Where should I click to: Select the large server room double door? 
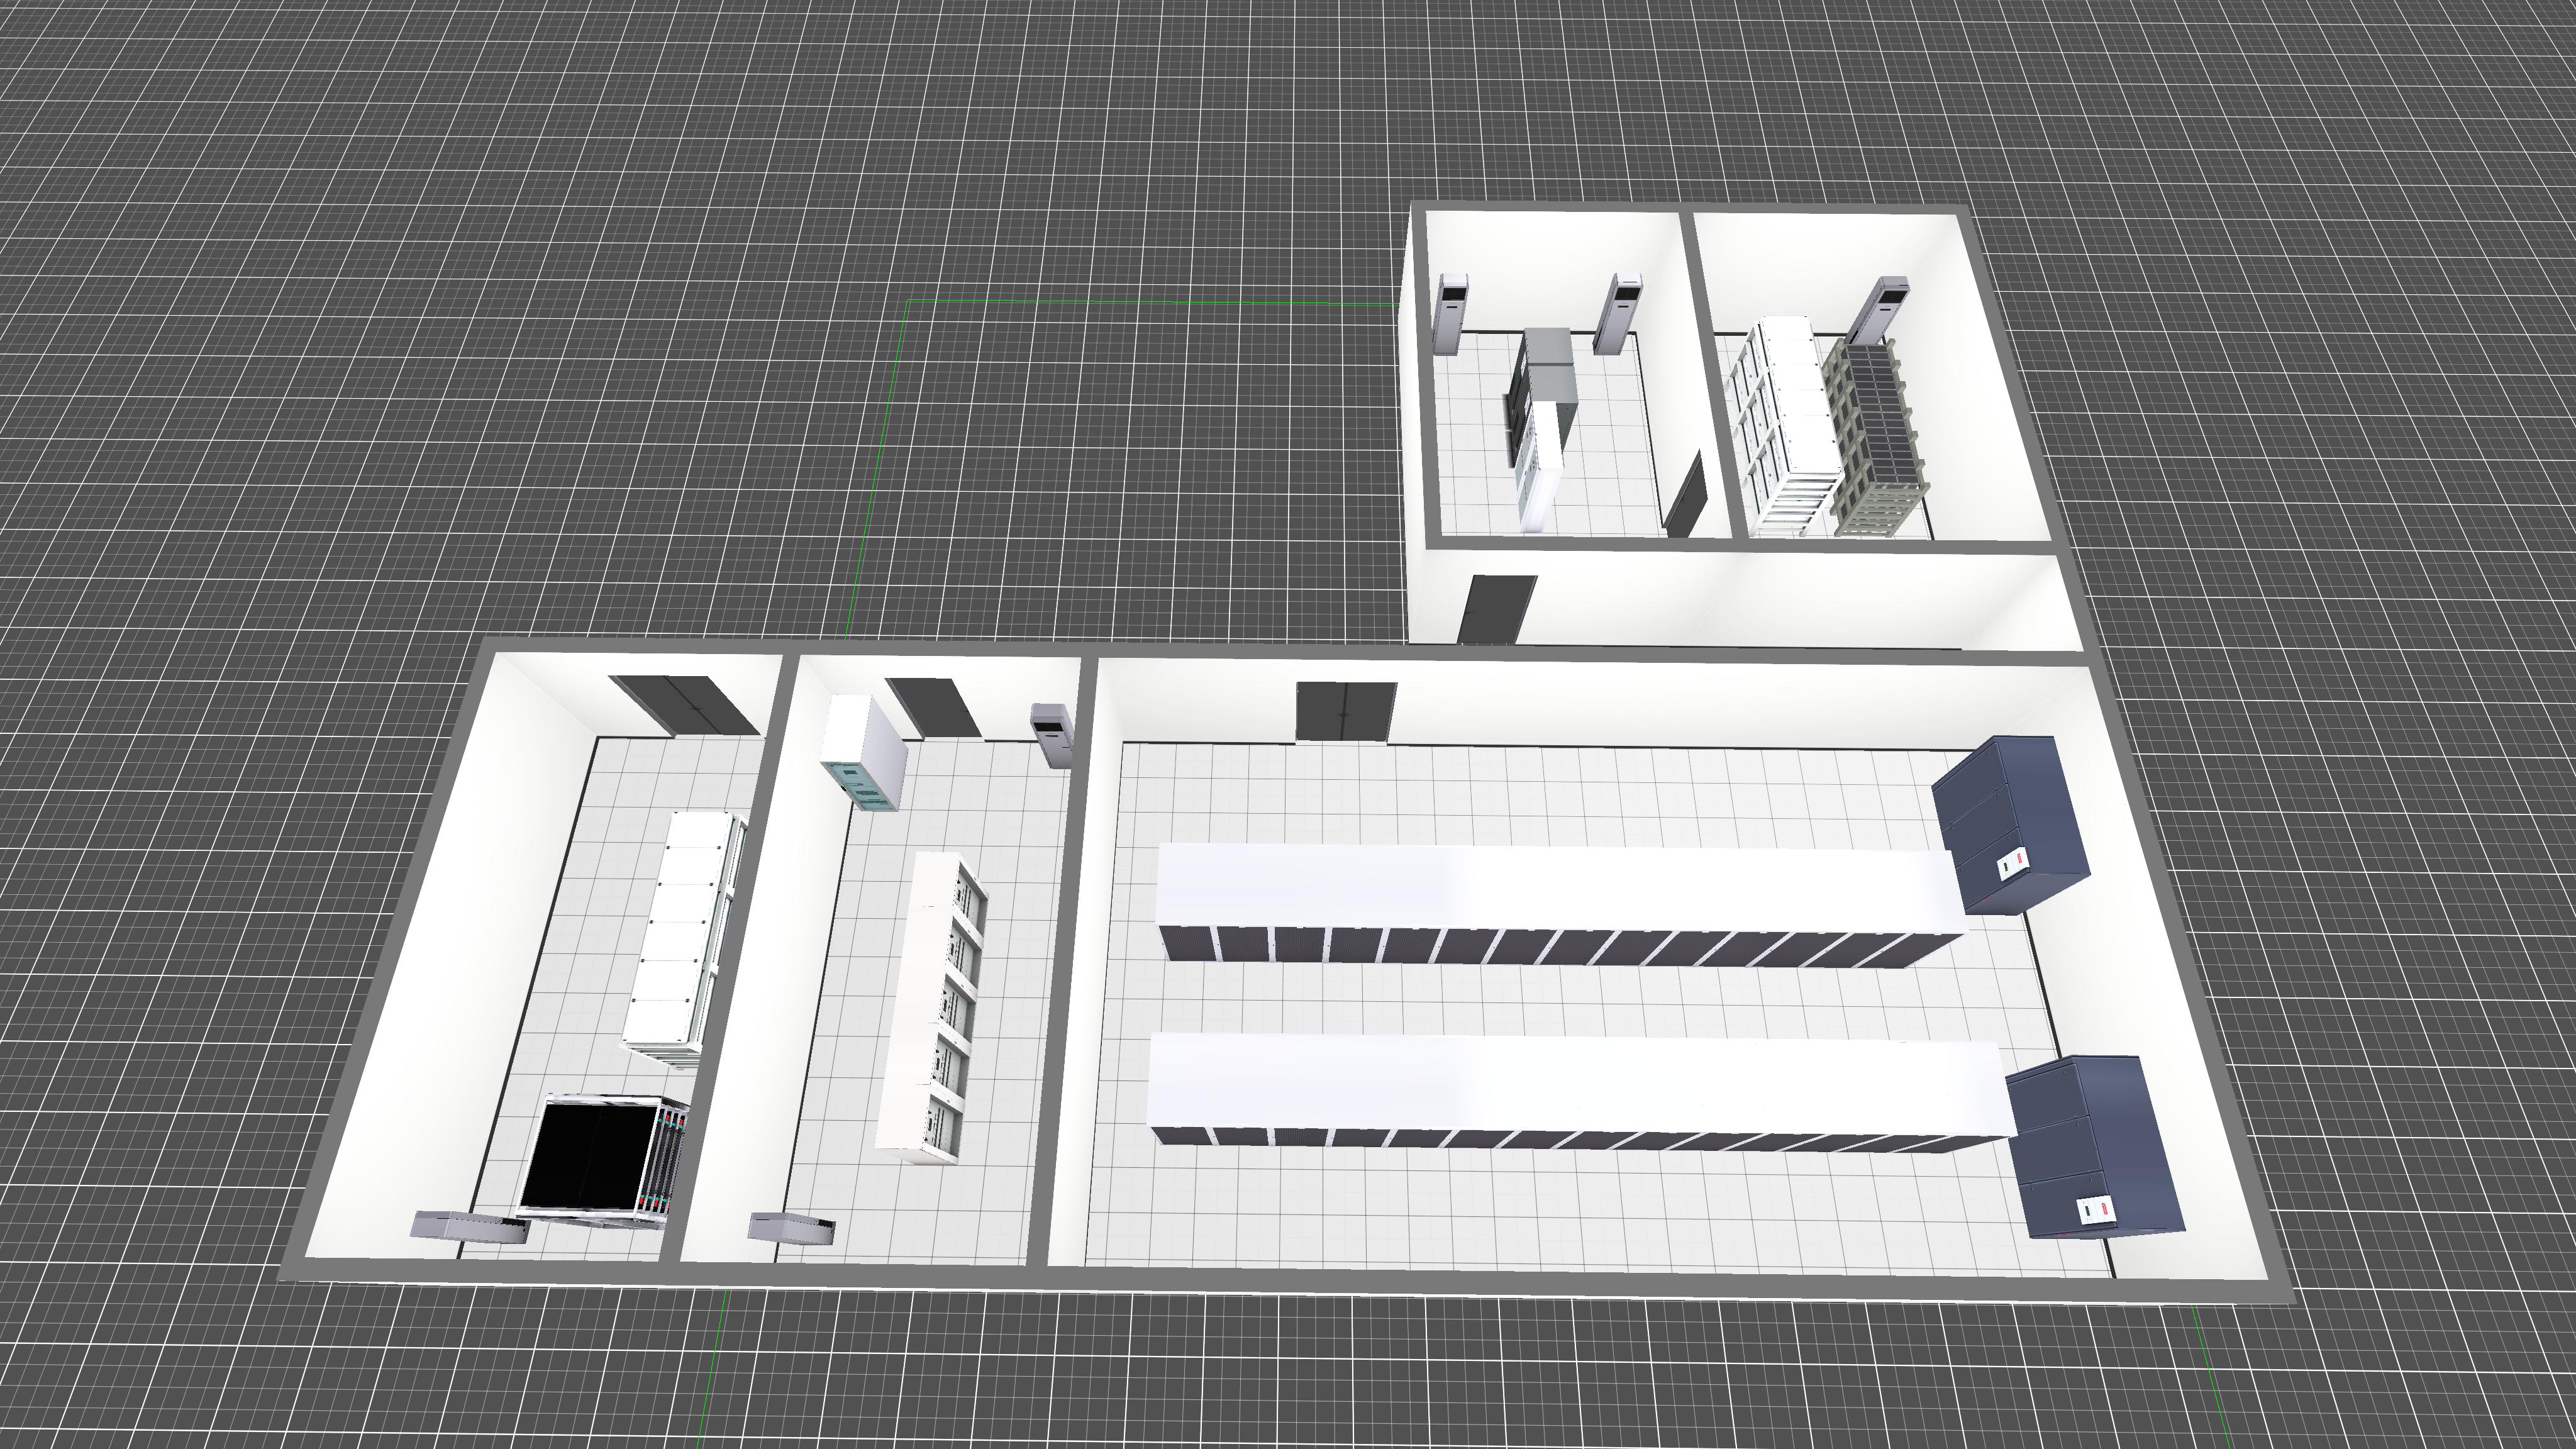[x=1345, y=711]
